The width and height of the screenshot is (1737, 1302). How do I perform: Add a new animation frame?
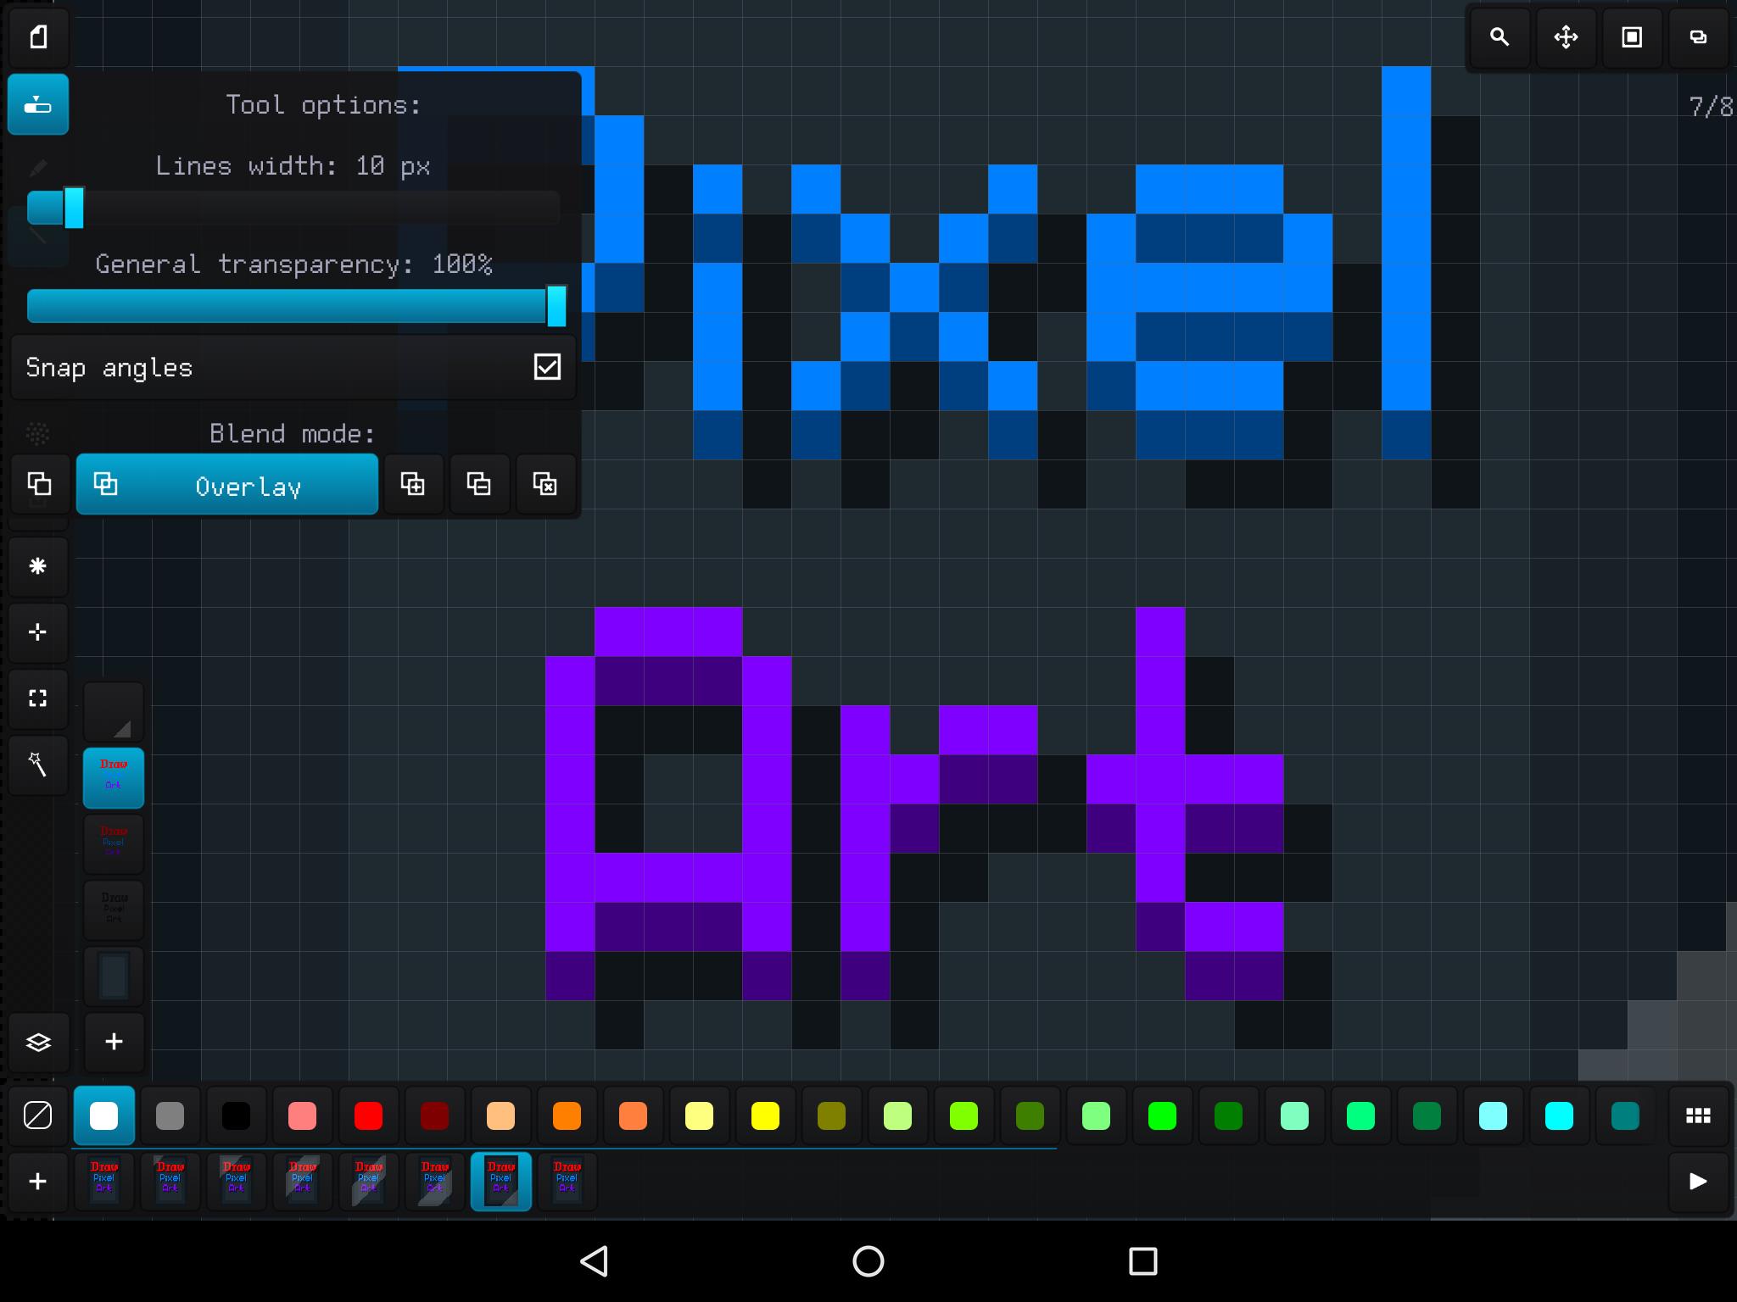point(38,1182)
